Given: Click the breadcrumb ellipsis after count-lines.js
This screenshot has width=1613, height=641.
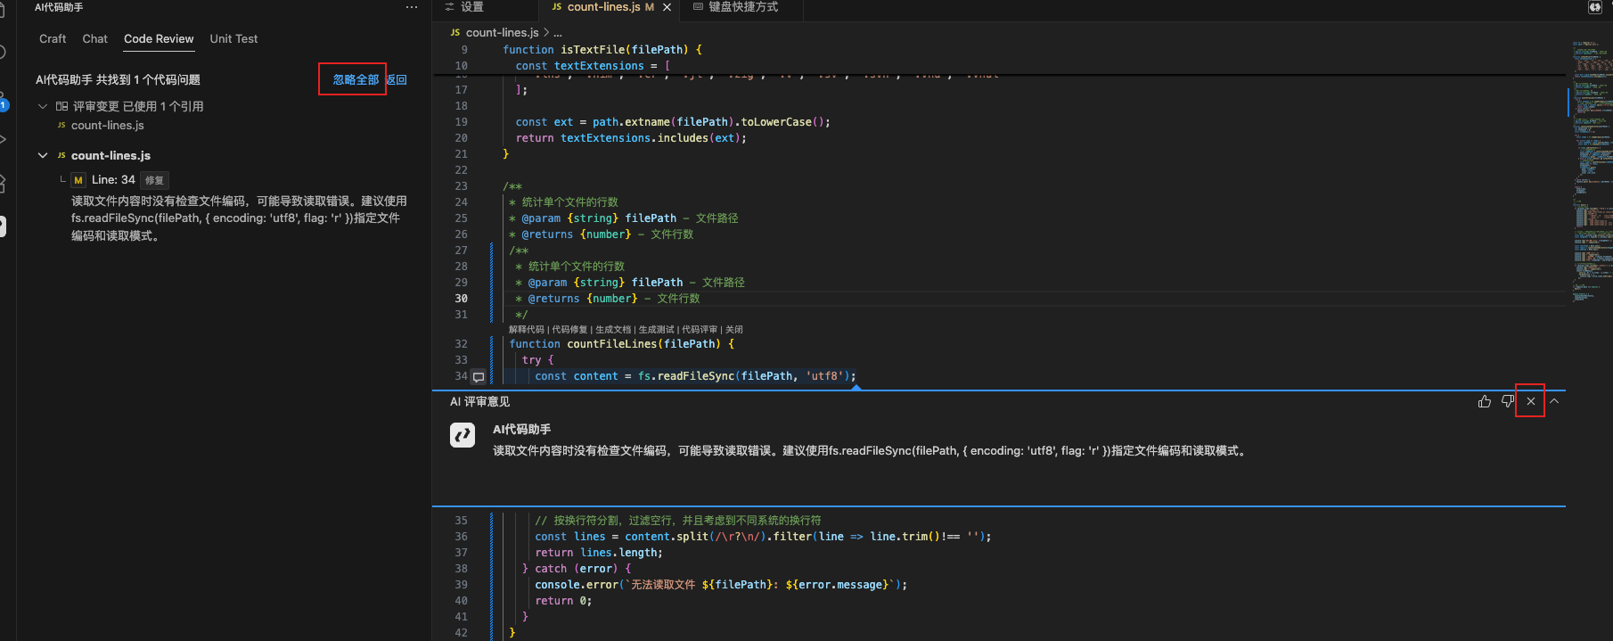Looking at the screenshot, I should [558, 33].
